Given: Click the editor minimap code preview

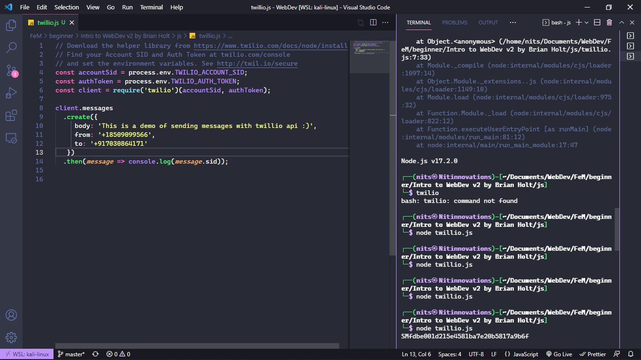Looking at the screenshot, I should (x=369, y=48).
